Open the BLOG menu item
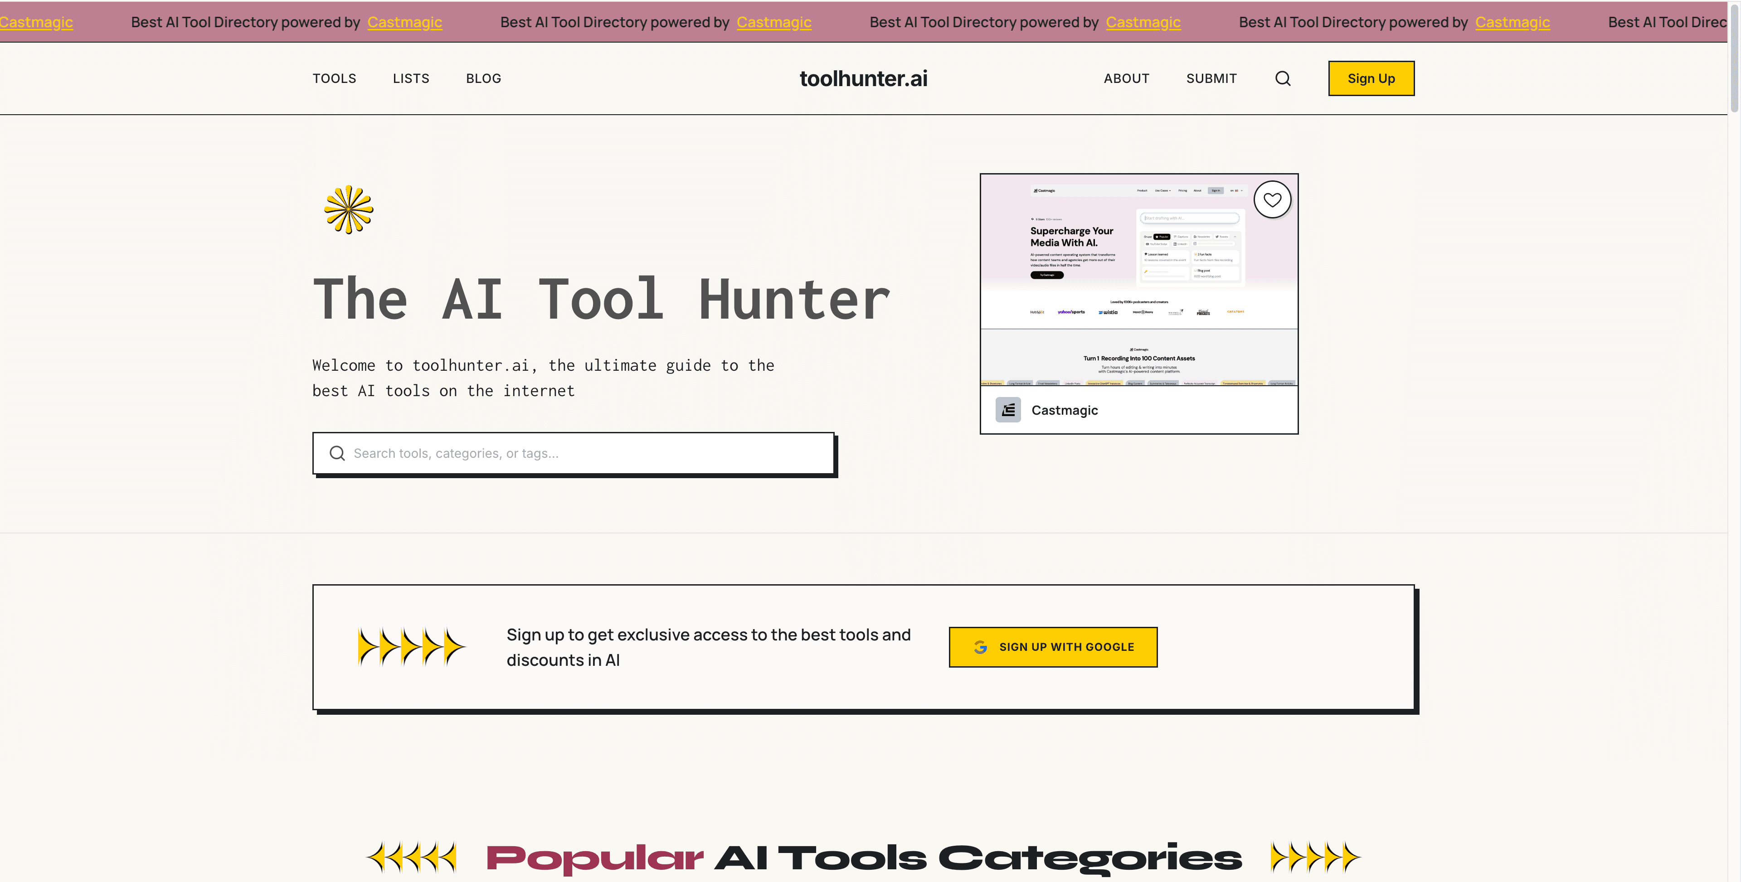 point(483,78)
